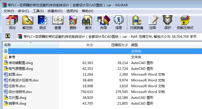Click the icon of 轴零件.dwg
The height and width of the screenshot is (109, 202).
point(6,103)
